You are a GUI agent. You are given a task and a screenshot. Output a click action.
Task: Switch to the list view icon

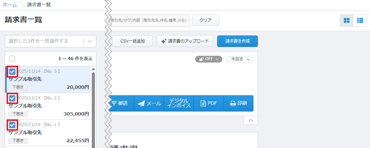[360, 20]
